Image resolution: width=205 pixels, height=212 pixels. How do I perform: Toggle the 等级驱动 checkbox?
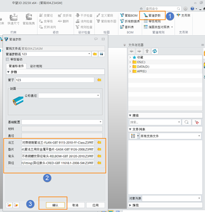coord(7,59)
